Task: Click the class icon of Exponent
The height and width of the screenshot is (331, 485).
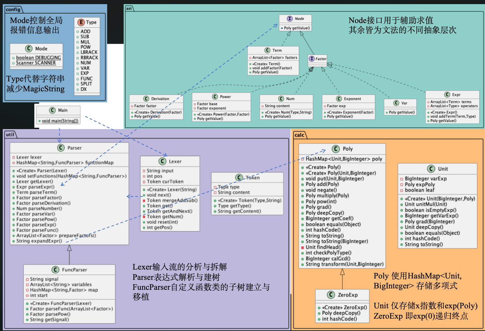Action: (x=339, y=99)
